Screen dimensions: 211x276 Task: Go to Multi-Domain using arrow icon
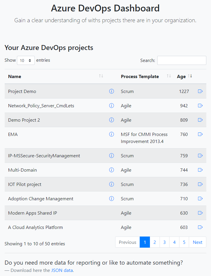[200, 170]
